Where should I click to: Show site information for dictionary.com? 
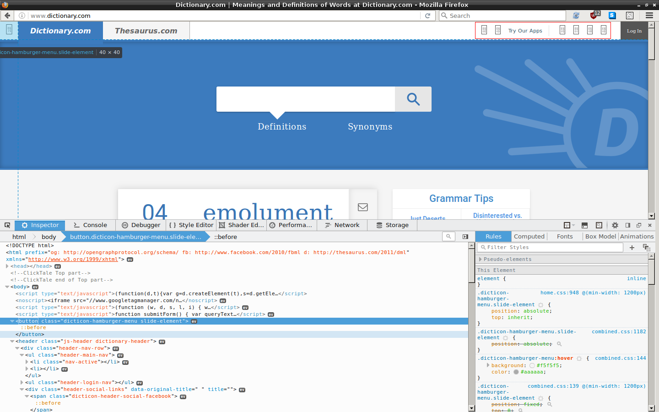[22, 16]
